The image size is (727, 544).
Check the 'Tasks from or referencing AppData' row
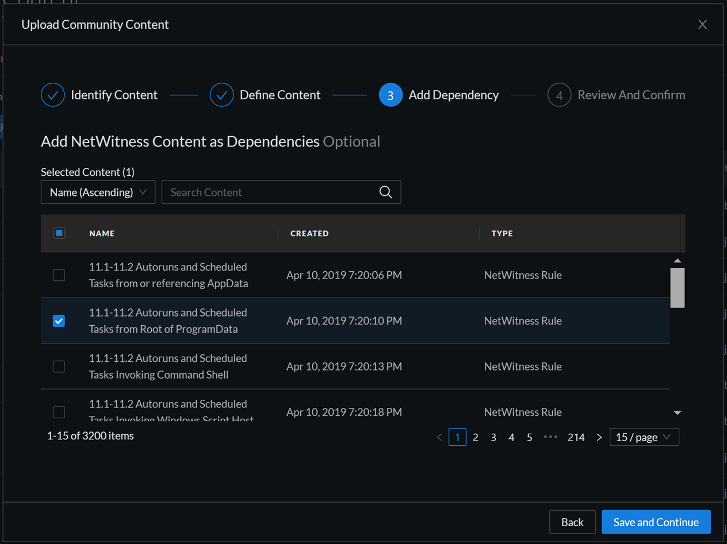(x=59, y=275)
